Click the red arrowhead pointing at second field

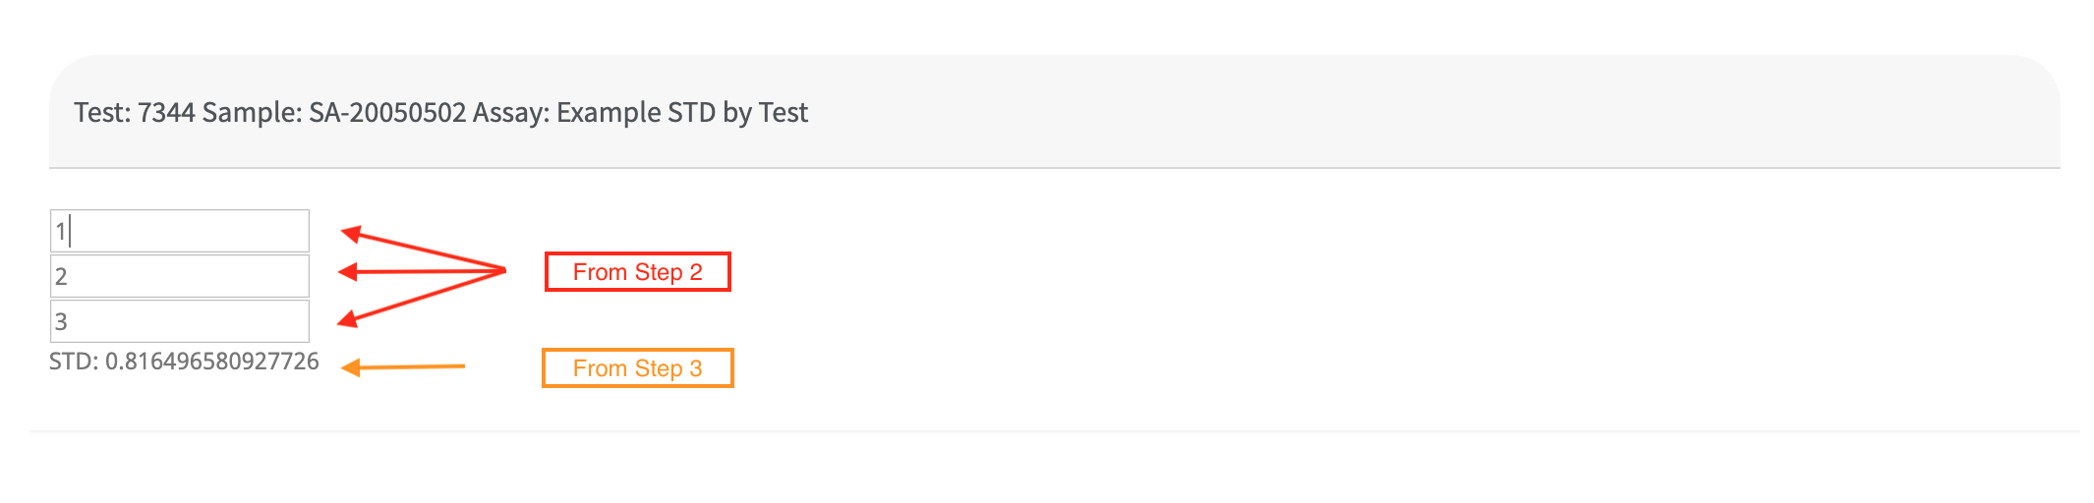pyautogui.click(x=347, y=272)
